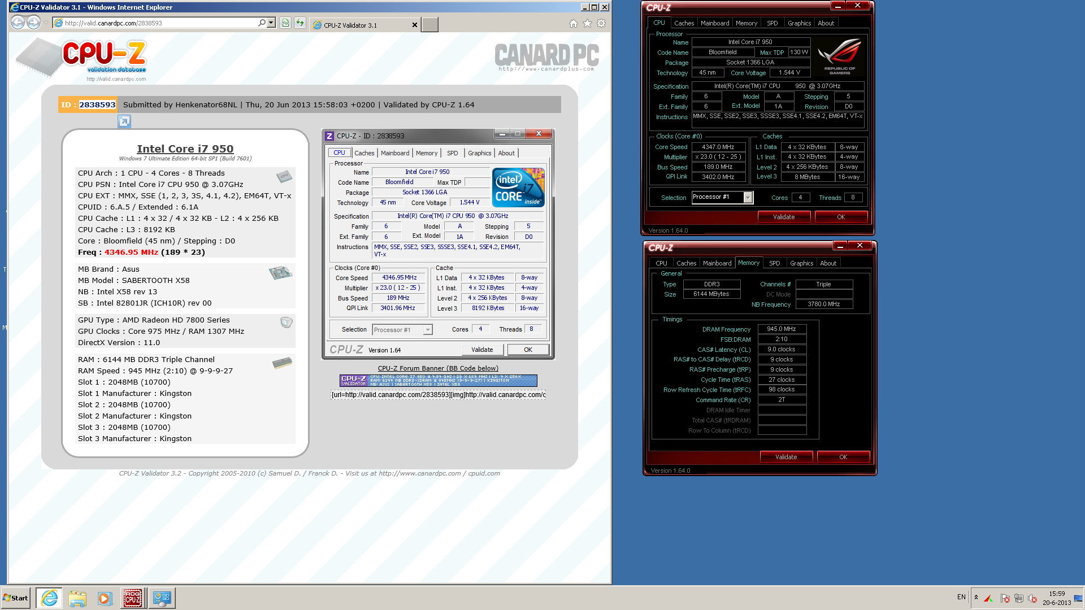The image size is (1085, 610).
Task: Click the small arrow icon below ID bar
Action: tap(124, 121)
